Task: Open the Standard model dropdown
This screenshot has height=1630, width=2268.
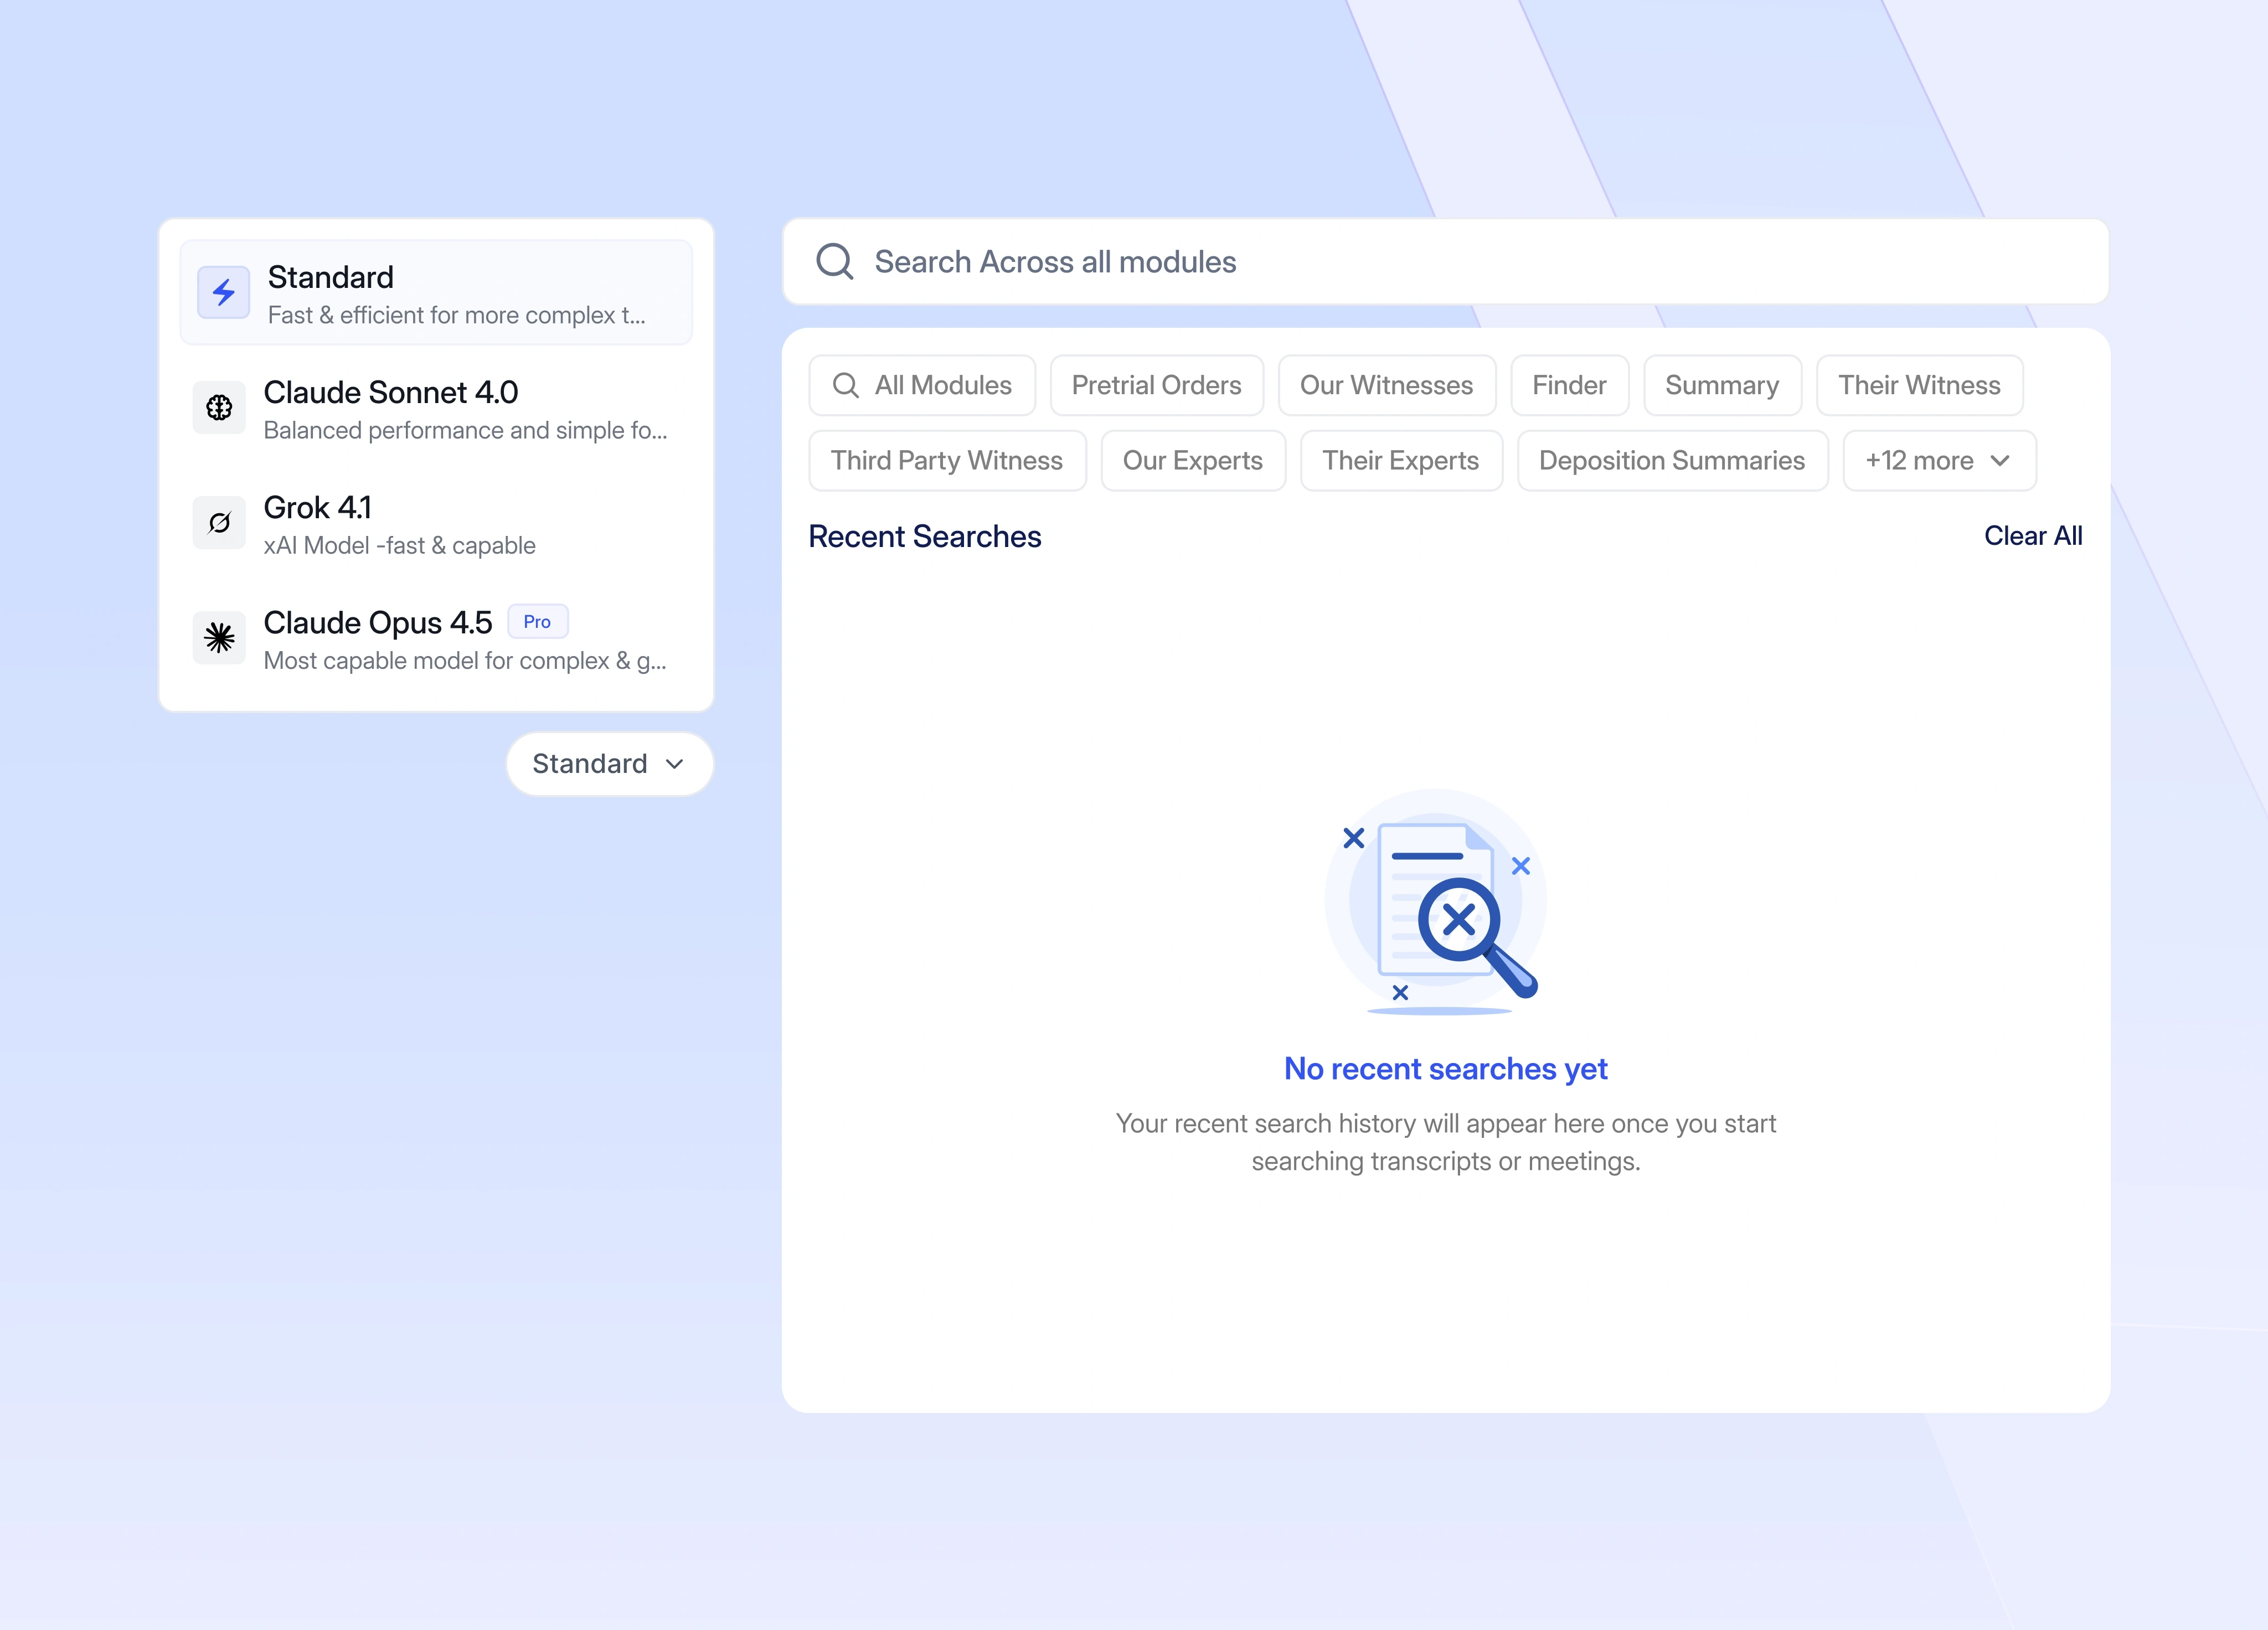Action: click(x=609, y=764)
